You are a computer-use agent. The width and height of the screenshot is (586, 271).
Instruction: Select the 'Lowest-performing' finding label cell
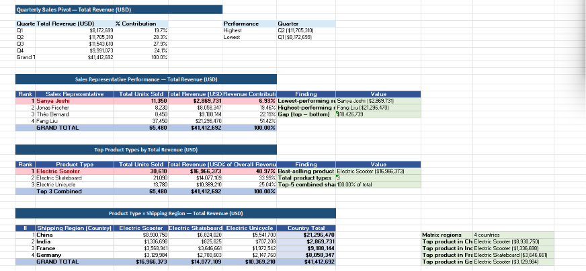(306, 101)
